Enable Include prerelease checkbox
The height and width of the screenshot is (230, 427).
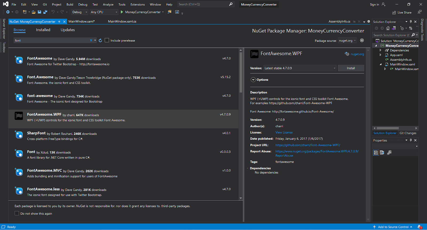pyautogui.click(x=107, y=40)
